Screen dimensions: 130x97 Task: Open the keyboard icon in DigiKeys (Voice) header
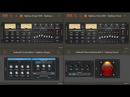69,16
